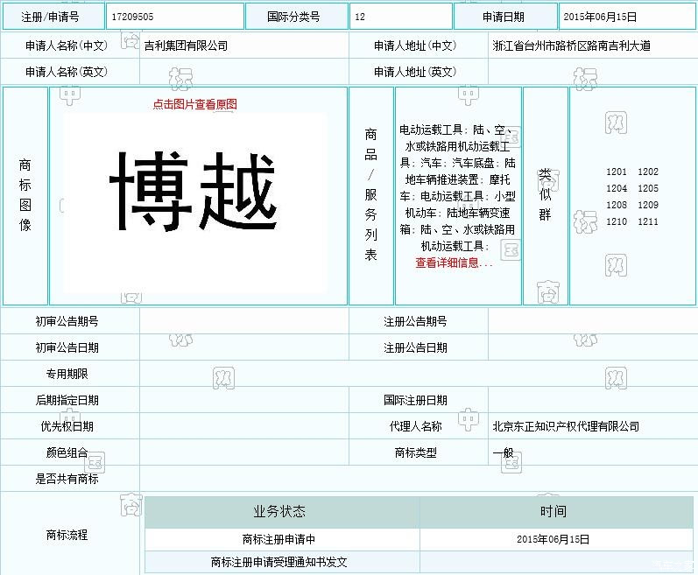Select applicant name 吉利集团有限公司

pyautogui.click(x=186, y=46)
